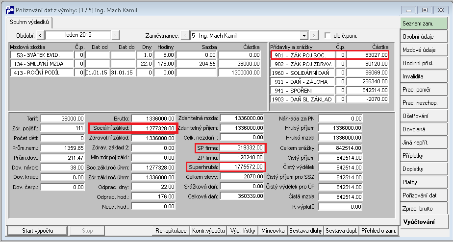The width and height of the screenshot is (453, 242).
Task: Select the Souhrn výsledků tab
Action: (x=29, y=22)
